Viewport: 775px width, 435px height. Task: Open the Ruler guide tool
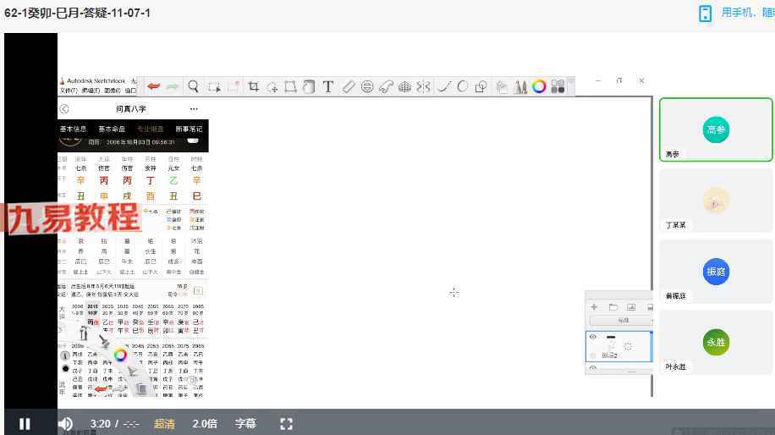(348, 86)
